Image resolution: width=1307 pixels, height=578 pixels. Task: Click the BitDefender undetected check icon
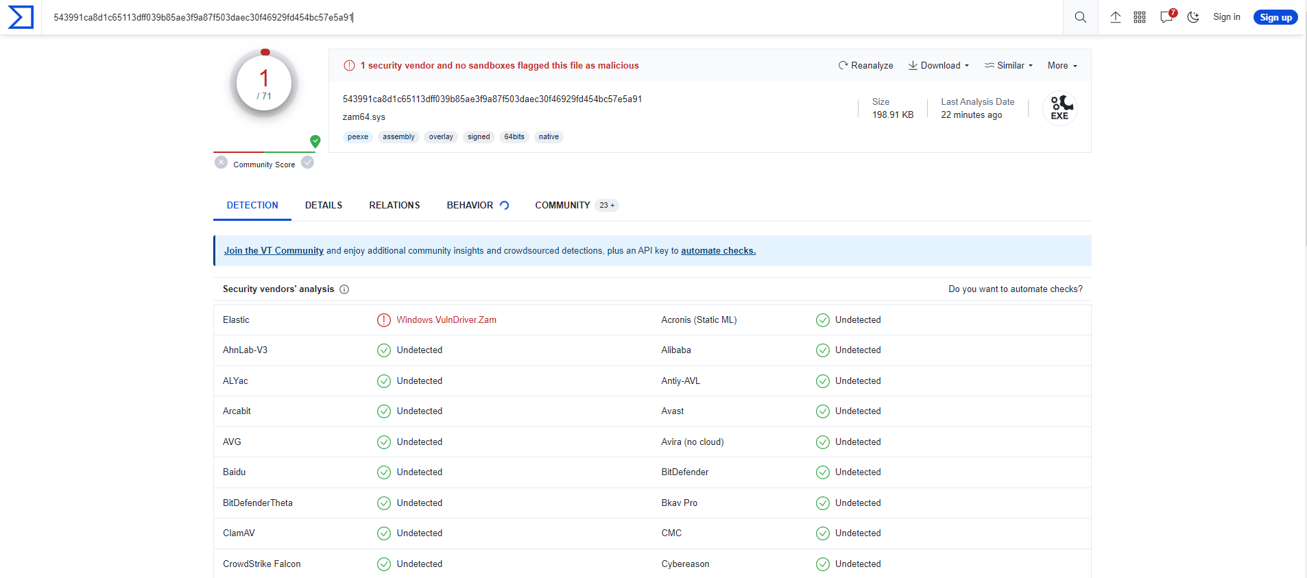click(x=823, y=472)
